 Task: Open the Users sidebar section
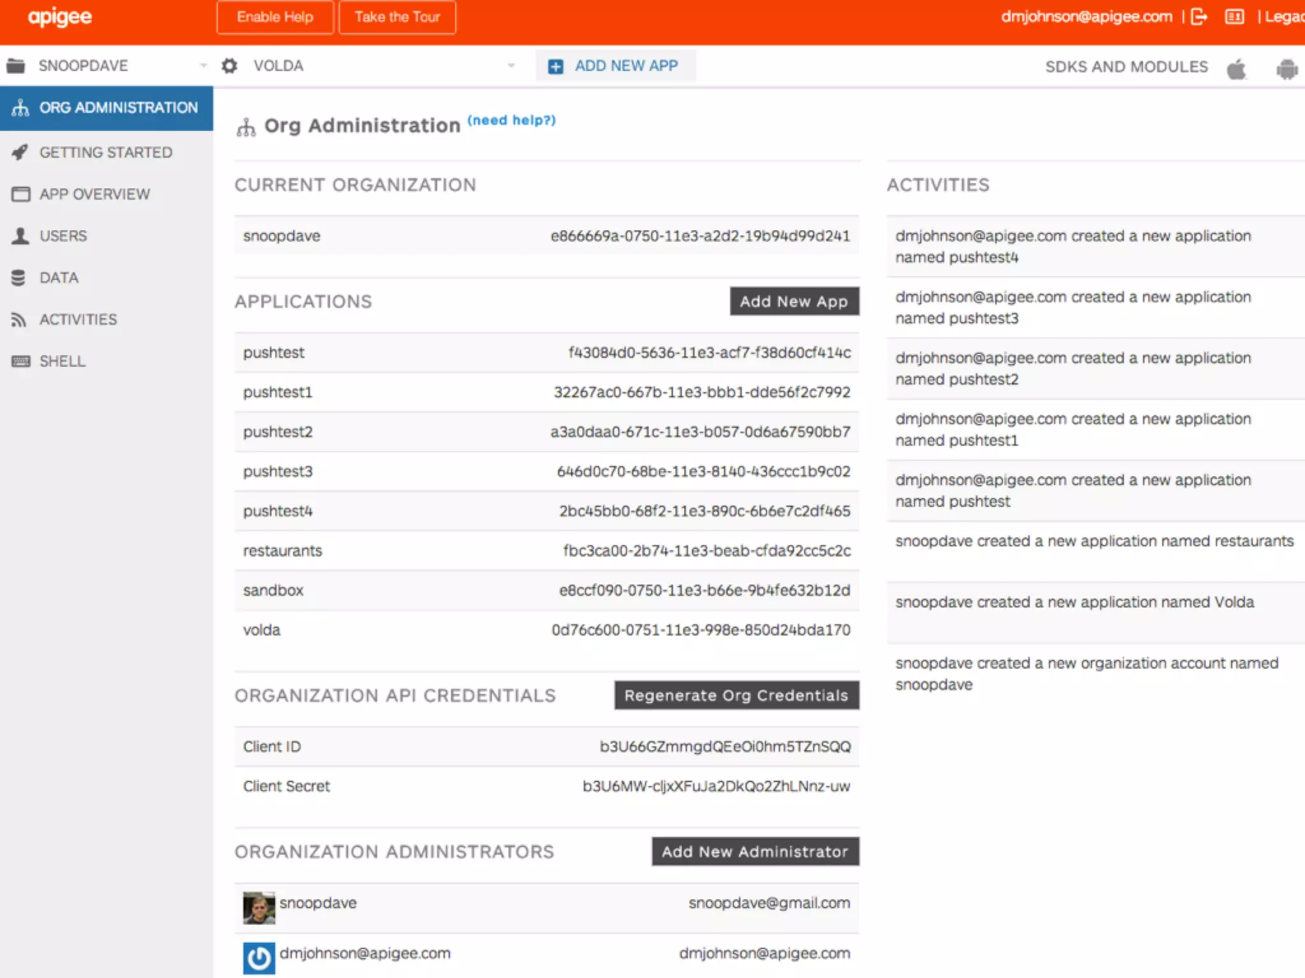tap(62, 236)
